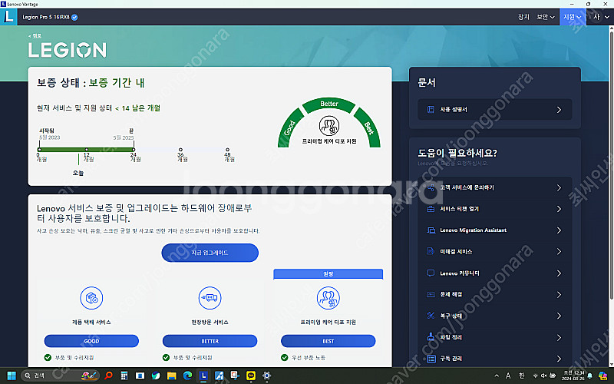The image size is (614, 384).
Task: Click the 고객 서비스에 문의하기 label
Action: [x=467, y=187]
